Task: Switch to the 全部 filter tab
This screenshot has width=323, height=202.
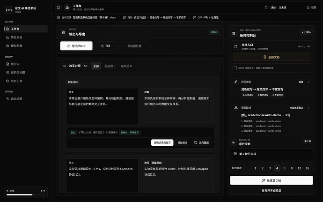Action: coord(96,66)
